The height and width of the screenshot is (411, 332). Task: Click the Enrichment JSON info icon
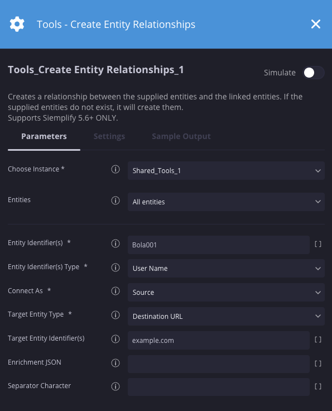pyautogui.click(x=116, y=363)
